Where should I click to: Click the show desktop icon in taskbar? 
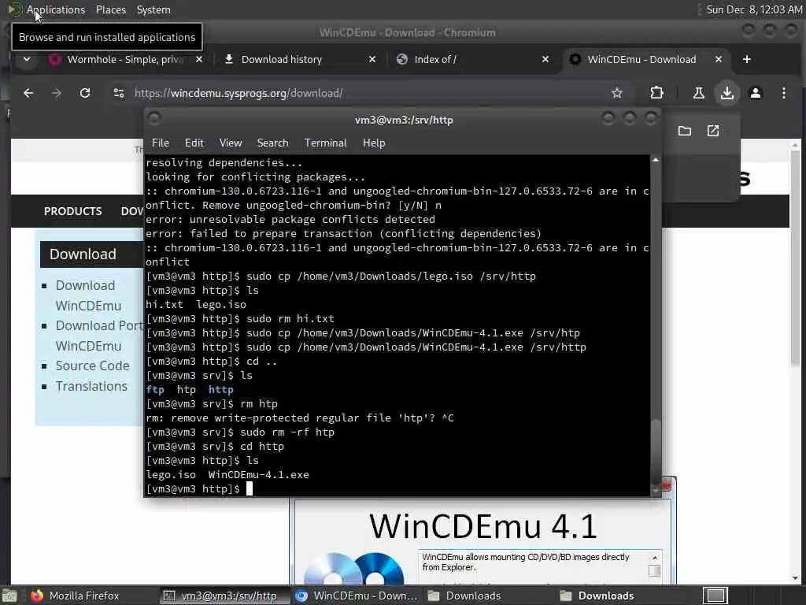pos(9,596)
